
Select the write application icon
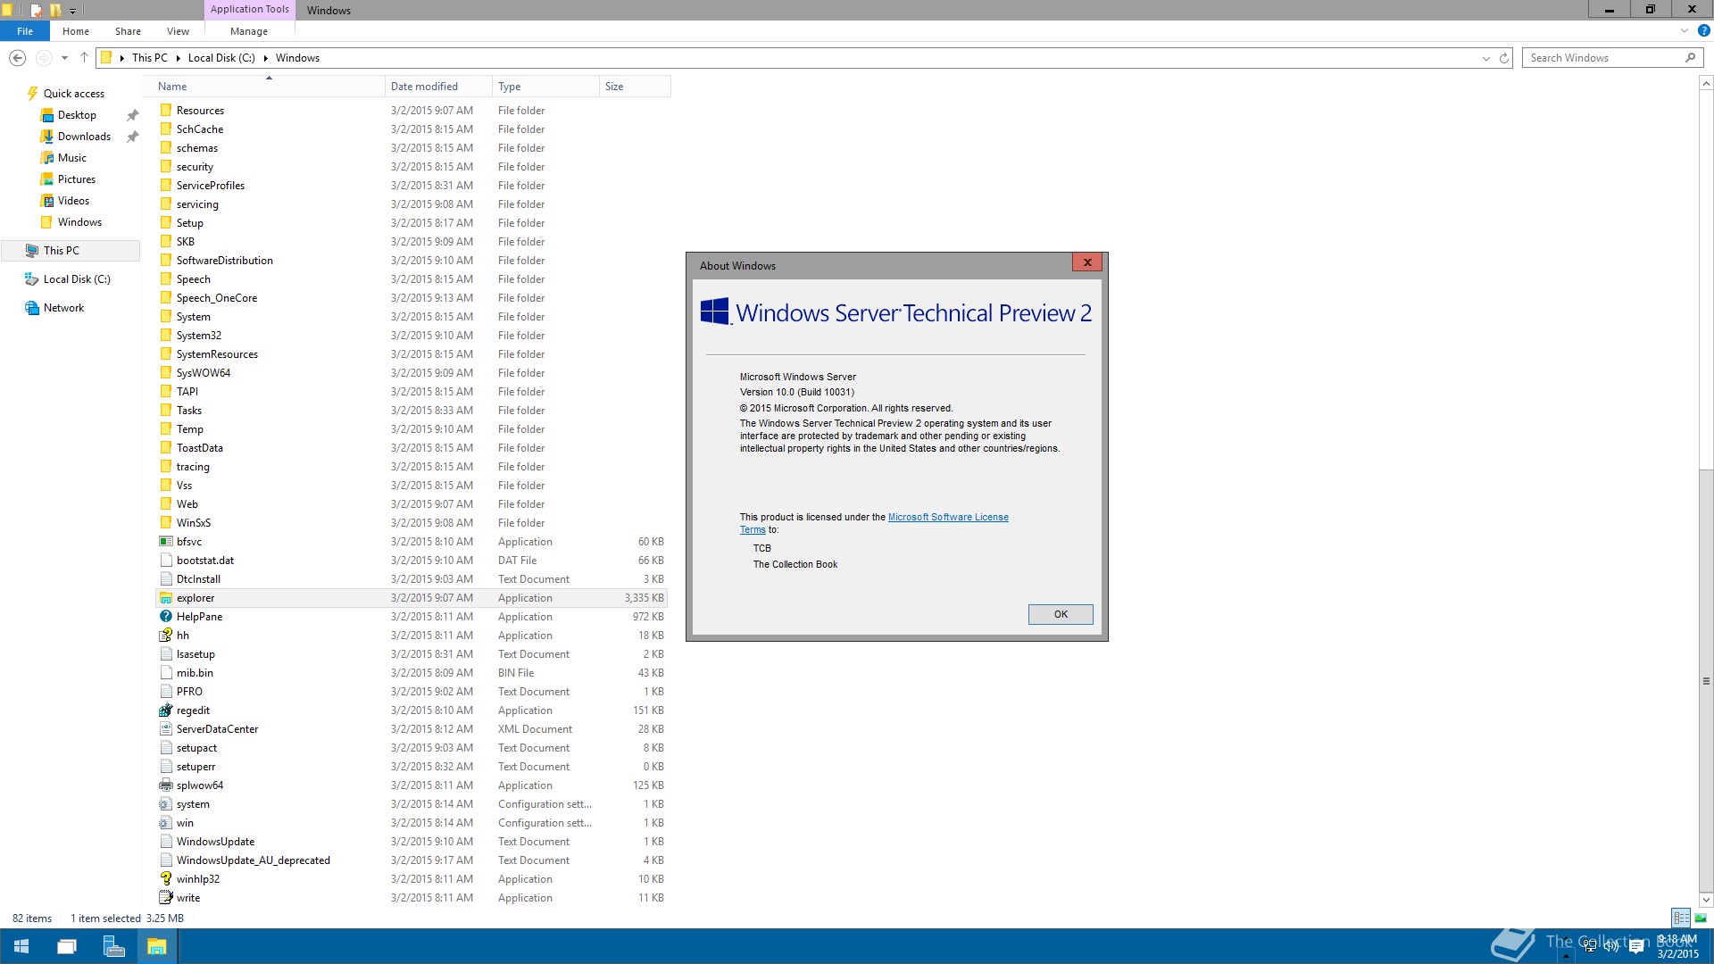click(x=166, y=898)
